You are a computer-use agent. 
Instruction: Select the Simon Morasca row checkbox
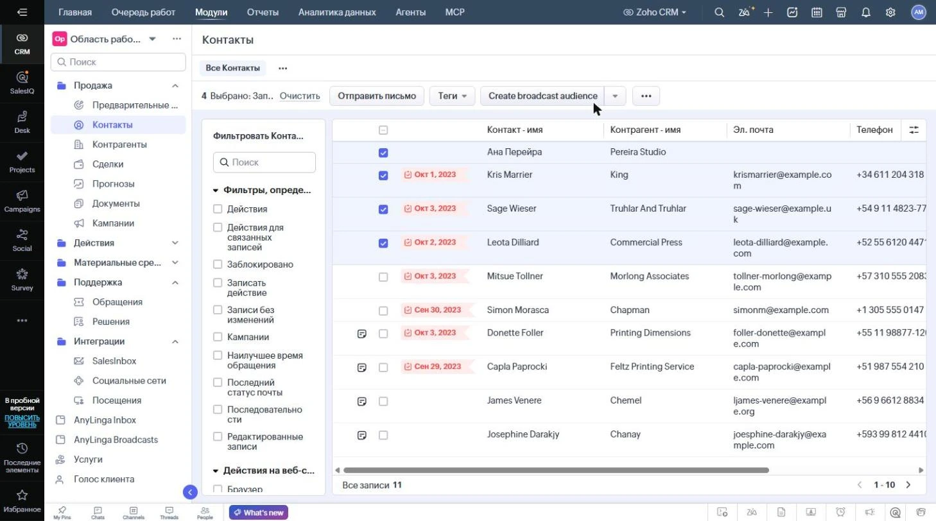[383, 311]
